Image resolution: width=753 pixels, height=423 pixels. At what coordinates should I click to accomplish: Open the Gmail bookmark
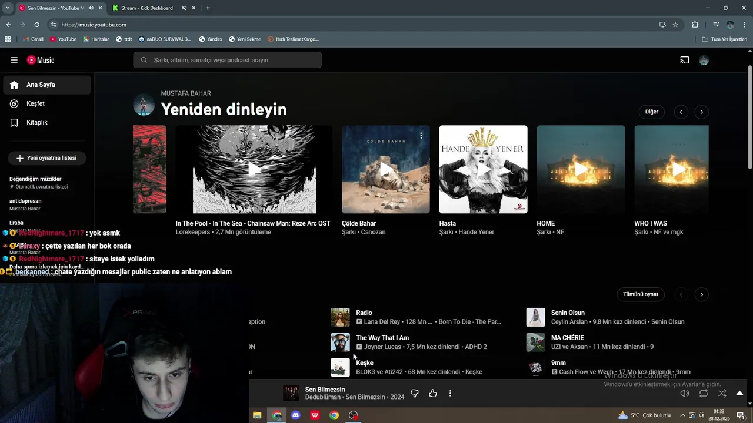pyautogui.click(x=33, y=39)
